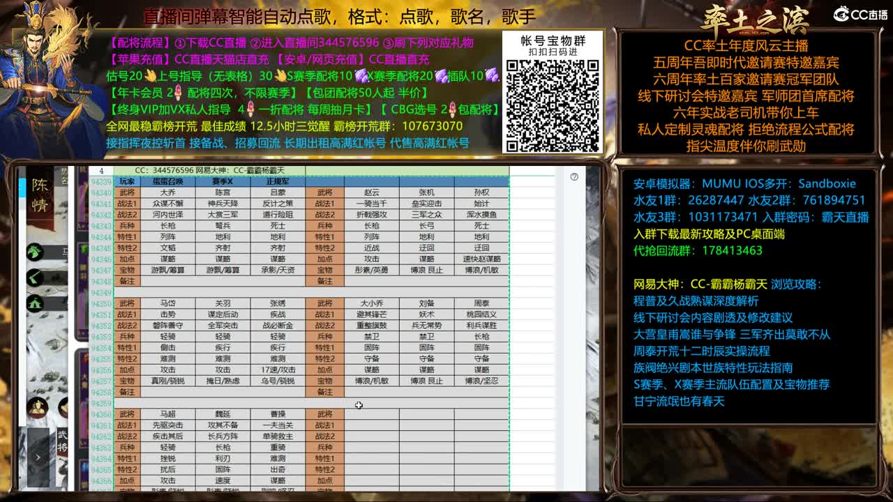Select the cell 一骑当千

click(372, 204)
